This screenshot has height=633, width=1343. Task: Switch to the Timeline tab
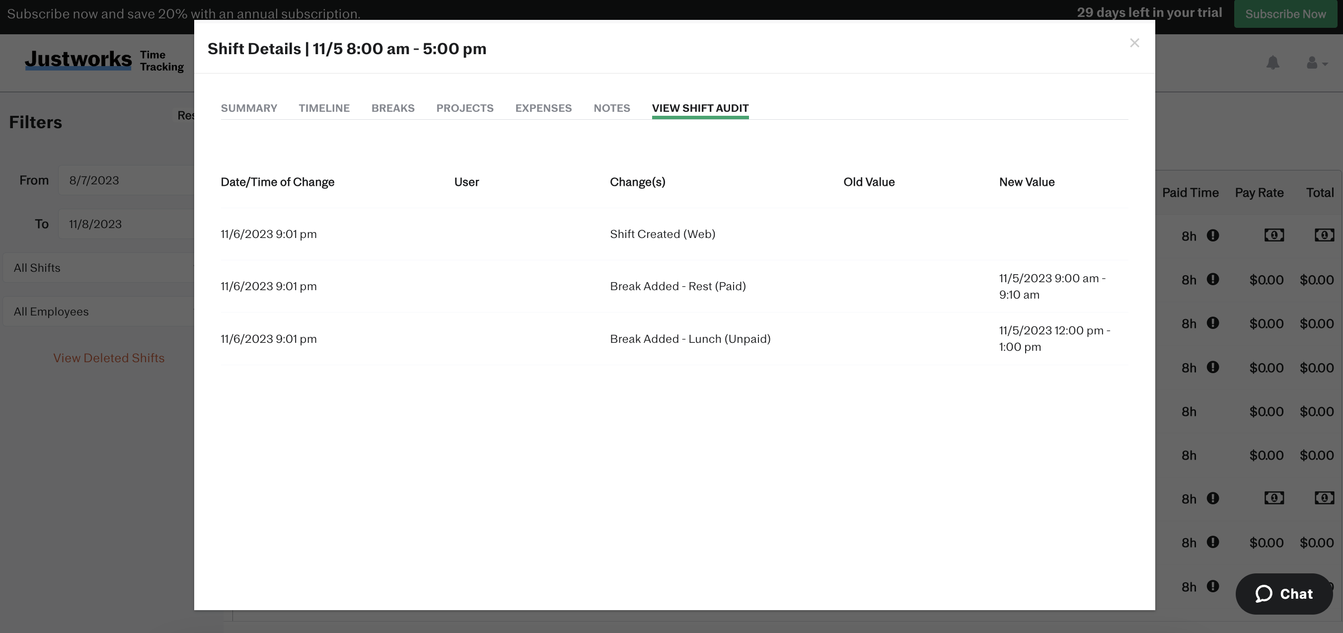pyautogui.click(x=324, y=108)
